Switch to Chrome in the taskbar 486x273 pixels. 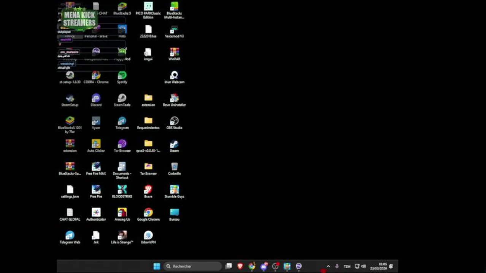252,266
